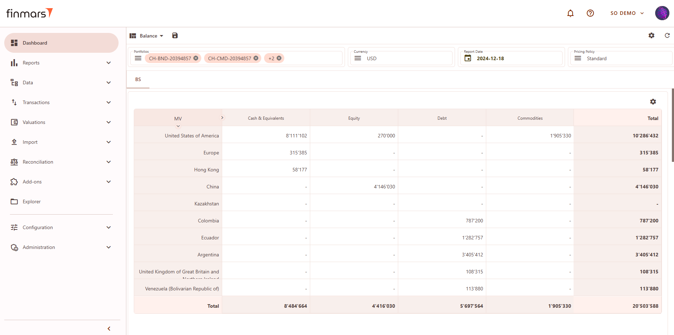This screenshot has height=335, width=674.
Task: Remove the CH-CMD-20394857 portfolio chip
Action: [256, 58]
